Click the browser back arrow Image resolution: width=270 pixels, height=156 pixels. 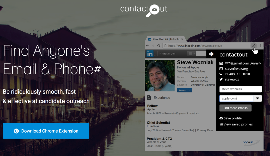(147, 46)
